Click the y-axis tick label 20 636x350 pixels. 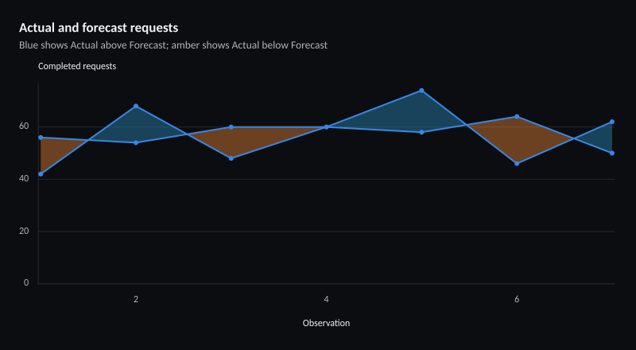pos(25,231)
